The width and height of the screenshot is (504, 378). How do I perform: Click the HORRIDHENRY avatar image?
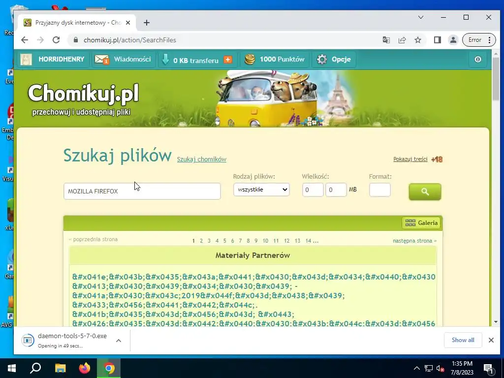pos(26,60)
